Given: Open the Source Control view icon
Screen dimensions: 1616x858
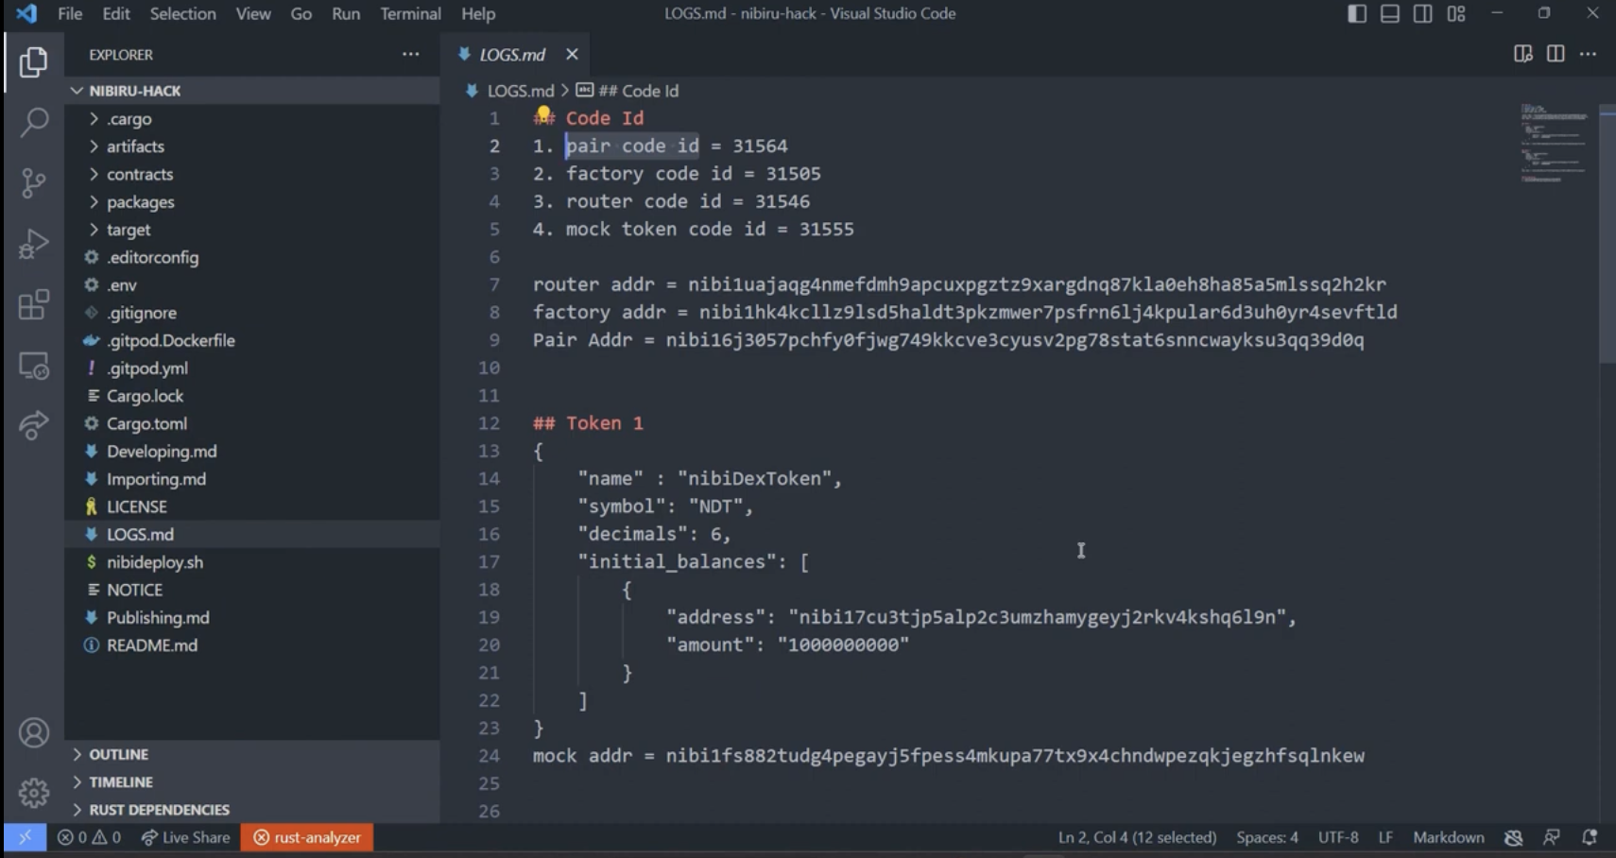Looking at the screenshot, I should pos(34,182).
